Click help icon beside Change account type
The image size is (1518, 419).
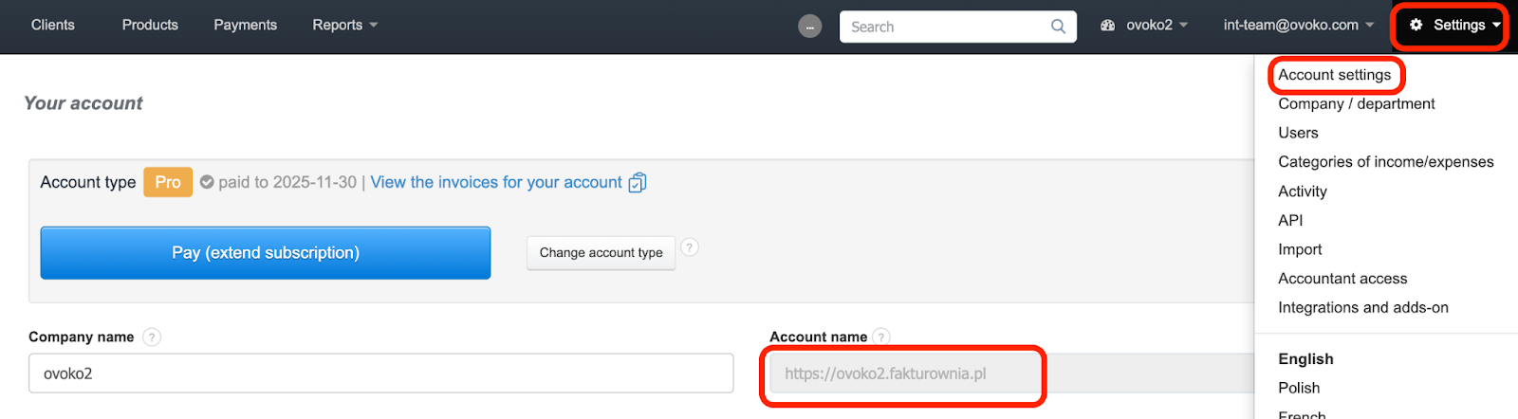pos(690,247)
